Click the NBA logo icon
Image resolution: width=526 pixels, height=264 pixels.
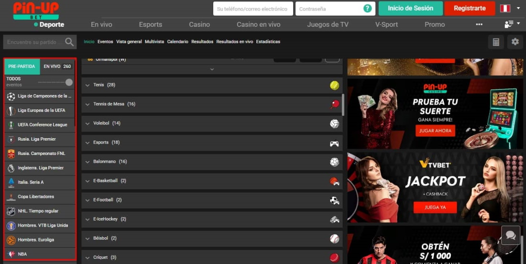pyautogui.click(x=11, y=254)
